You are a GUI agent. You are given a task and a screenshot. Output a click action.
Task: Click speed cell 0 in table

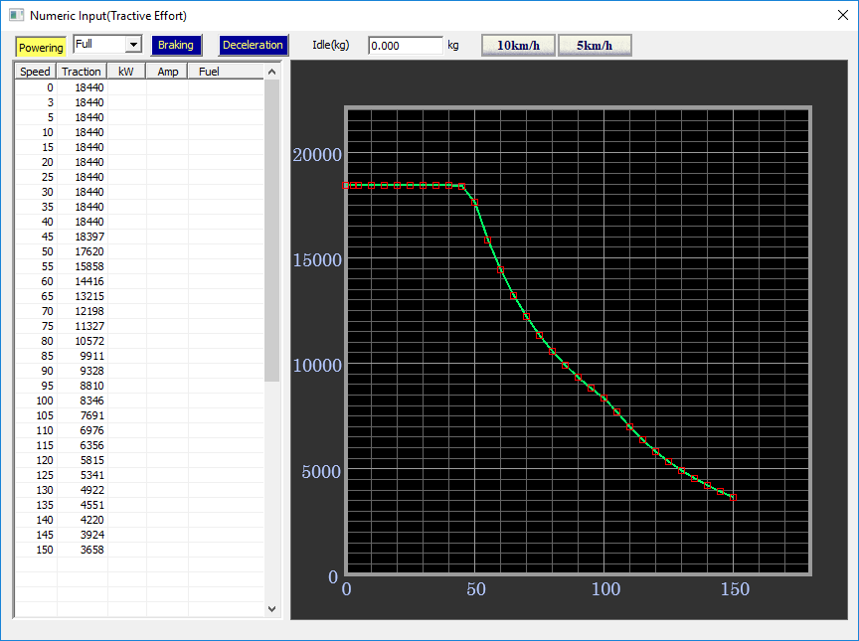[36, 87]
